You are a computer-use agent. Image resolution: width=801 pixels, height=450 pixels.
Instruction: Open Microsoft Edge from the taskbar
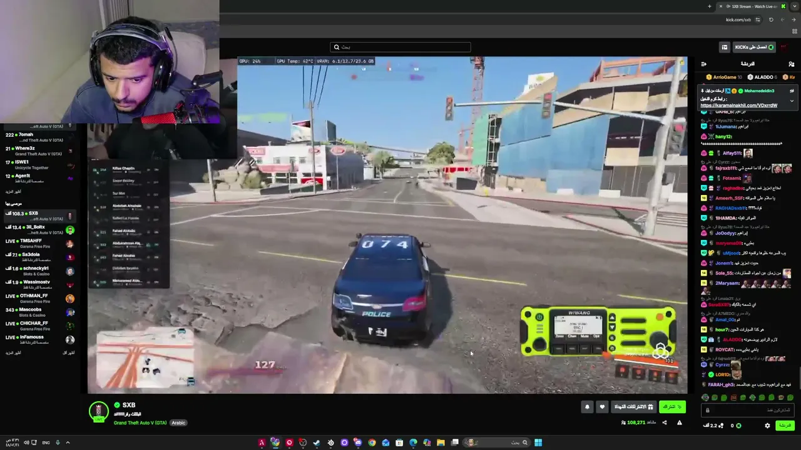pyautogui.click(x=413, y=442)
